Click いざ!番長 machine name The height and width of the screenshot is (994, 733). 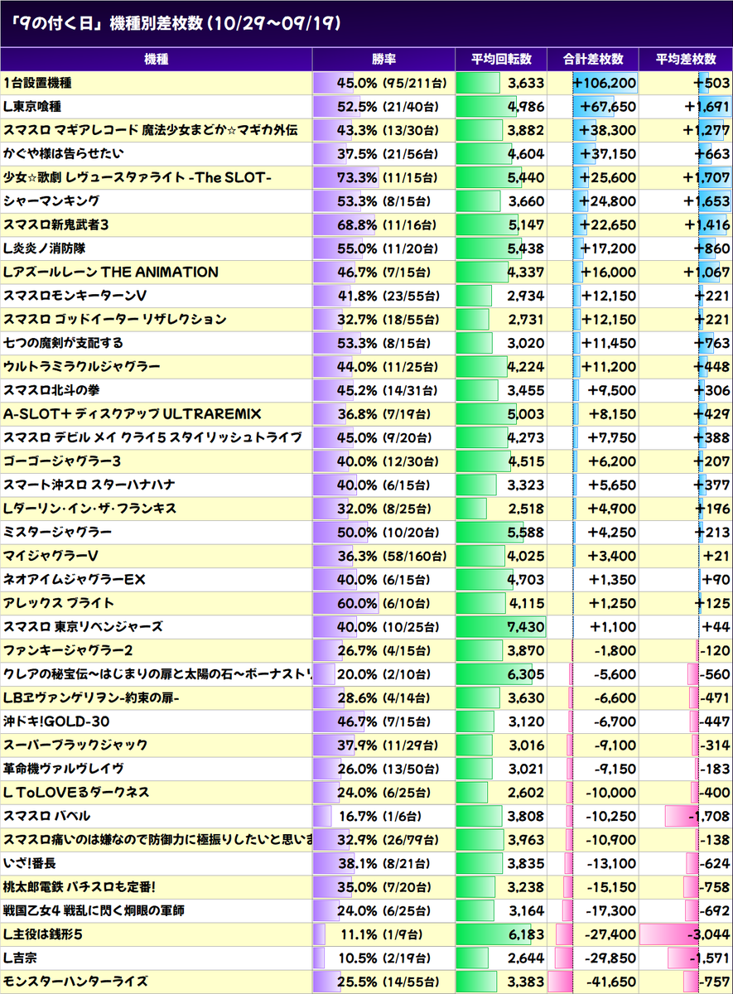(x=31, y=862)
